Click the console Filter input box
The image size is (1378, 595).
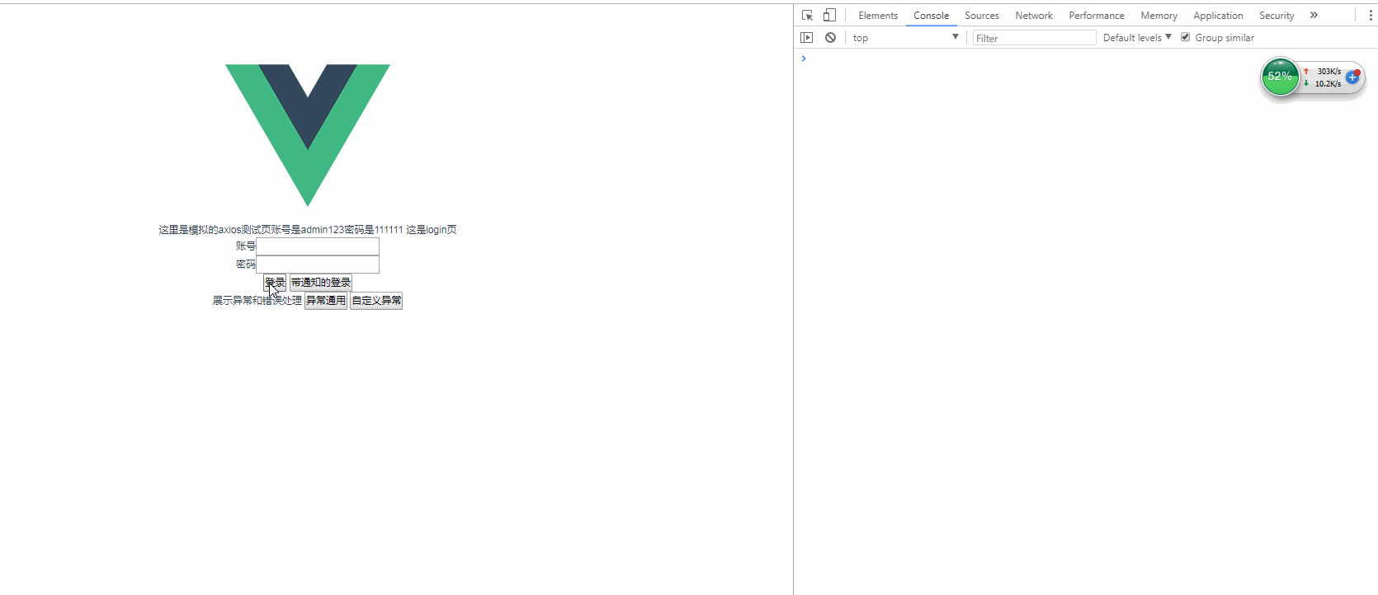click(x=1034, y=38)
